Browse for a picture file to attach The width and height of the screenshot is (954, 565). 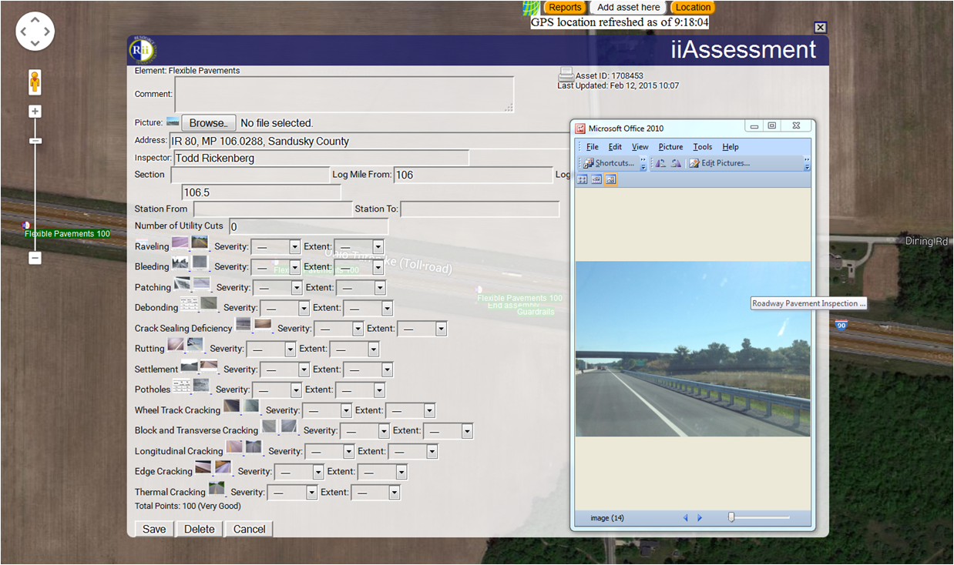[x=208, y=122]
